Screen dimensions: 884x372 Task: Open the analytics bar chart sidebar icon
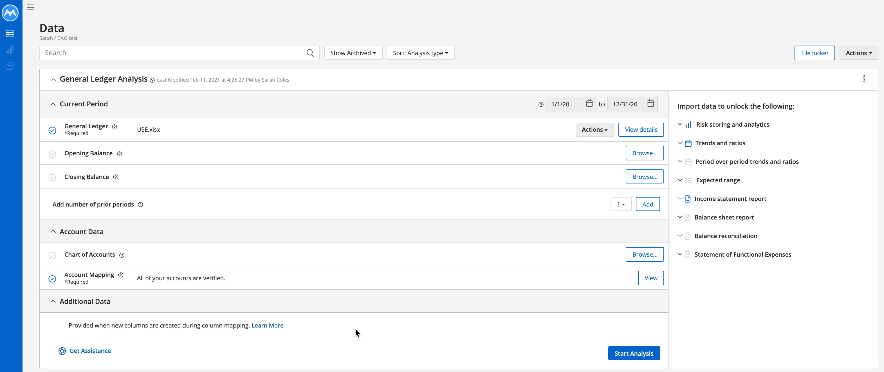(x=10, y=50)
